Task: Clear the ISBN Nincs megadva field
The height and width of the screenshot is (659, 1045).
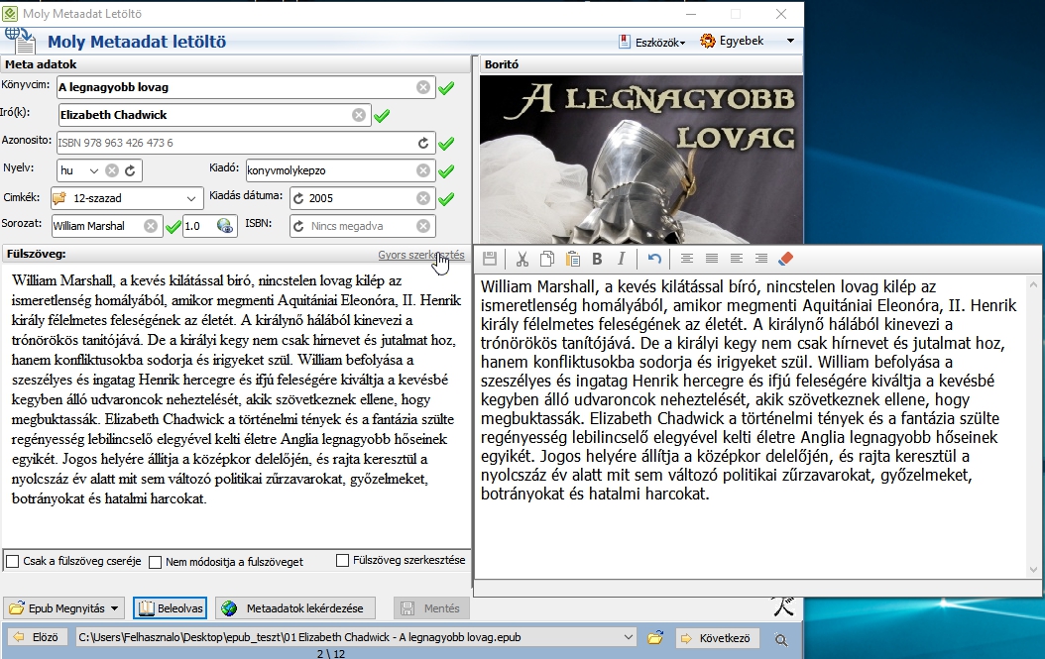Action: point(423,226)
